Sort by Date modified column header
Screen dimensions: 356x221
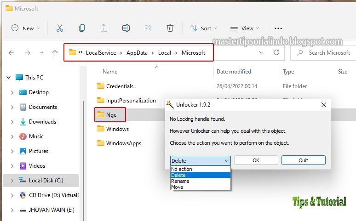[234, 72]
